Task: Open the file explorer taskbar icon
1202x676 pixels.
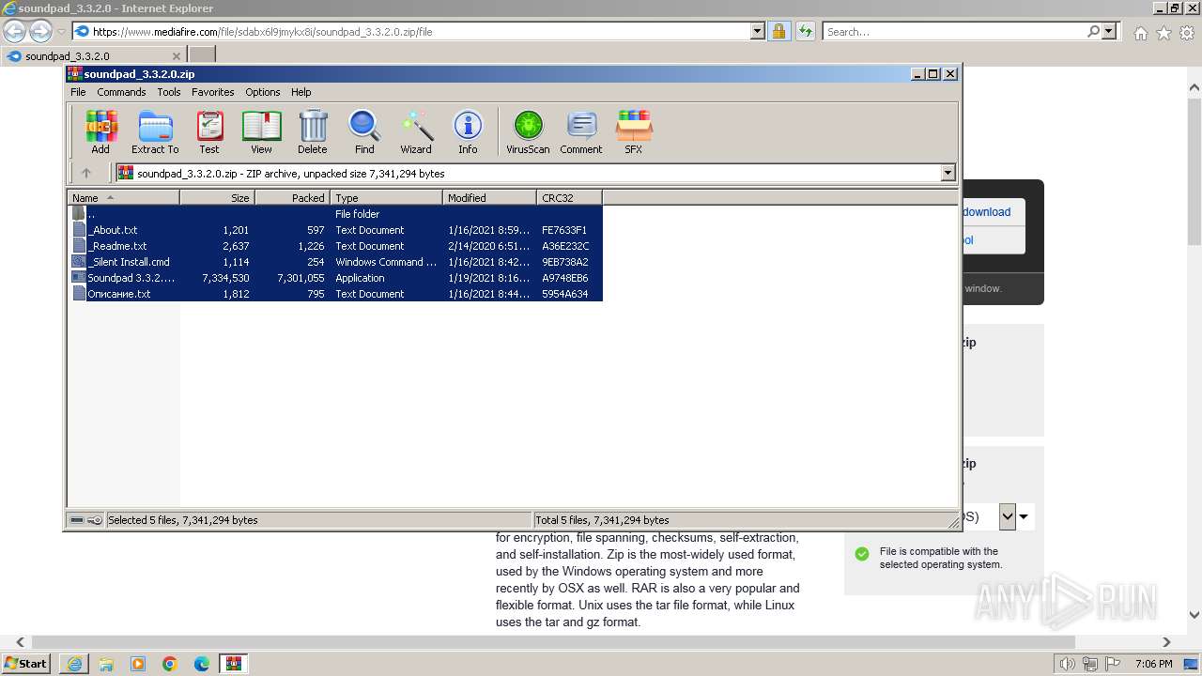Action: [x=106, y=664]
